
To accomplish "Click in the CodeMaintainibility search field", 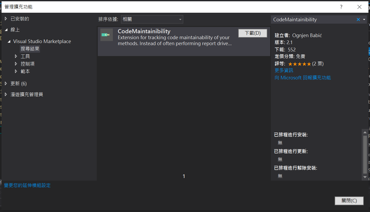I will 313,19.
